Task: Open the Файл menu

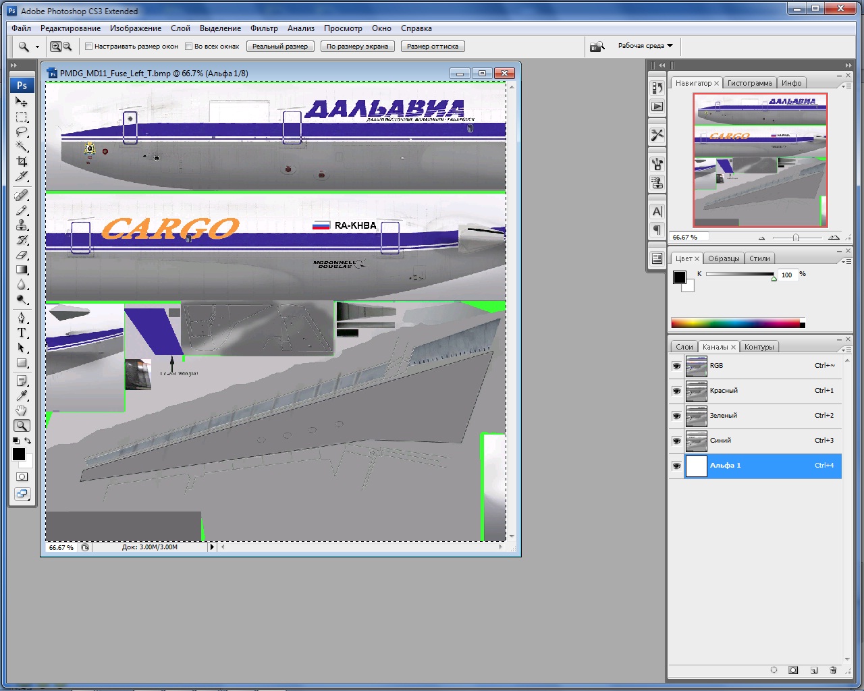Action: point(21,28)
